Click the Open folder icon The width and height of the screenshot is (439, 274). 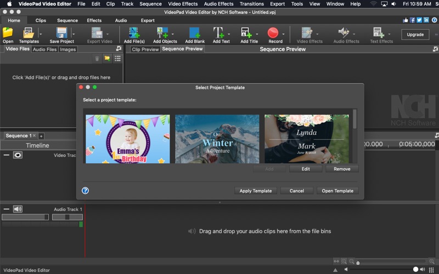[x=8, y=33]
